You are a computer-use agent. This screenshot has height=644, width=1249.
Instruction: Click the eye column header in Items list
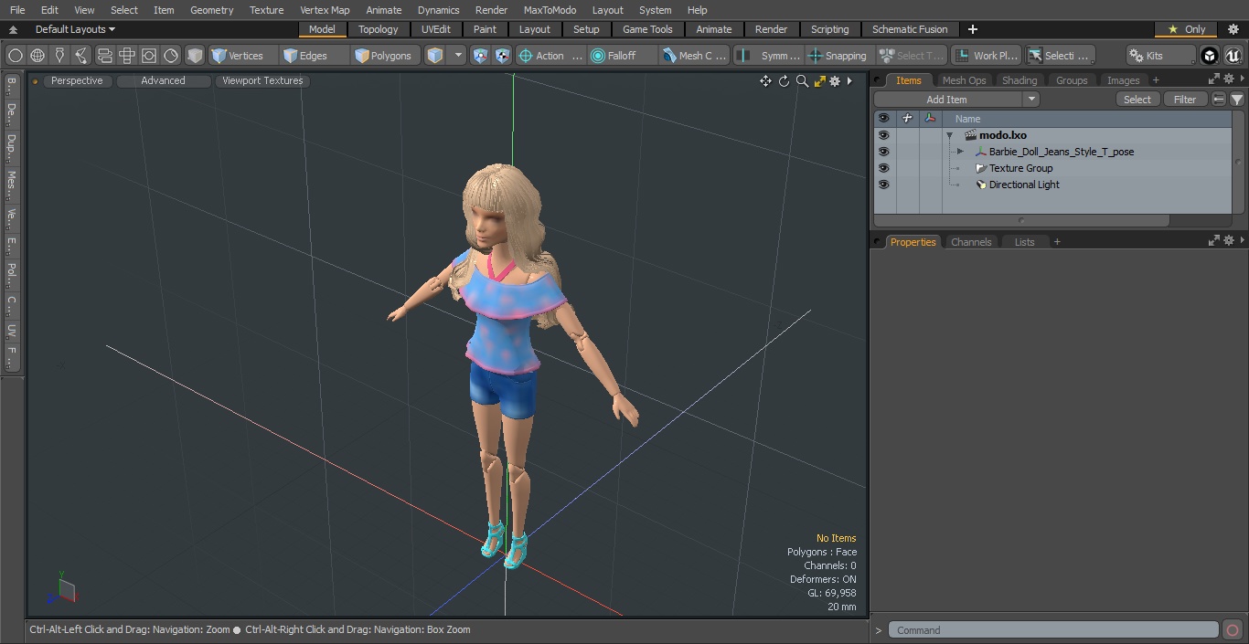coord(883,119)
